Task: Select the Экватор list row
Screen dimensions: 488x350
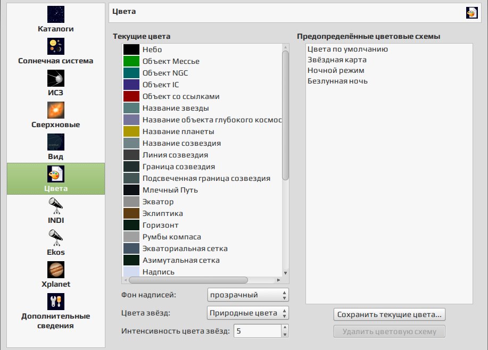Action: 202,202
